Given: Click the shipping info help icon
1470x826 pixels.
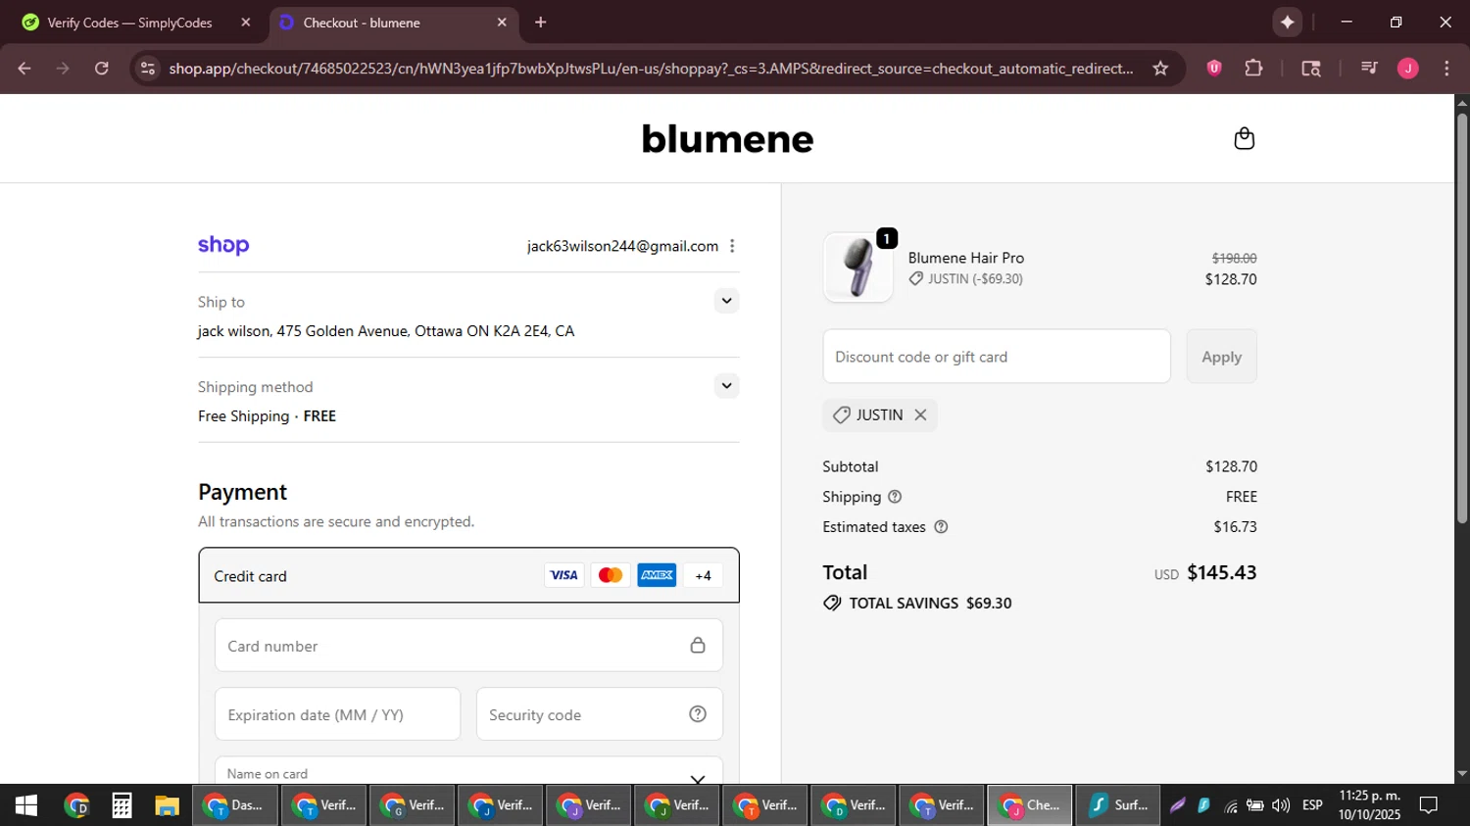Looking at the screenshot, I should (x=894, y=497).
